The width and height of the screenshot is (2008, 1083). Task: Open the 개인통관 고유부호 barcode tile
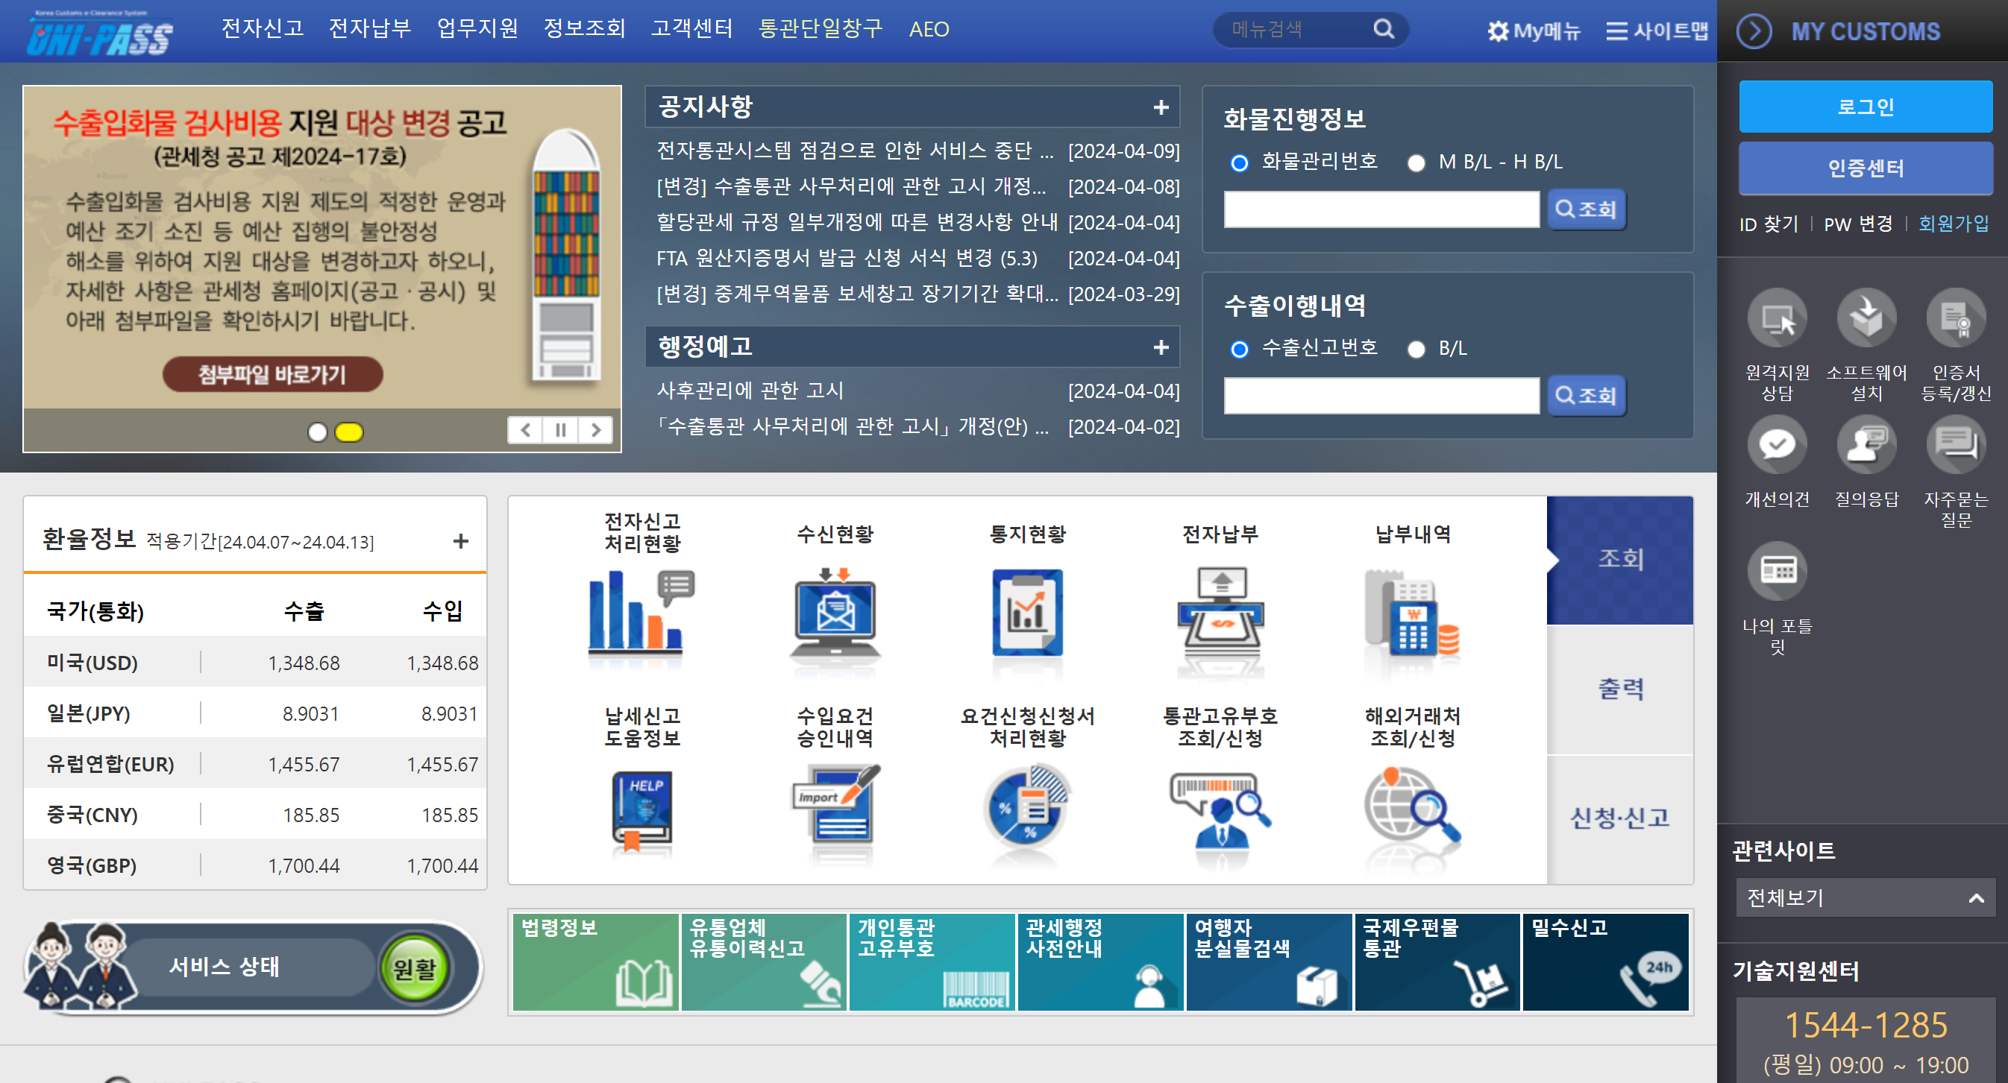932,962
